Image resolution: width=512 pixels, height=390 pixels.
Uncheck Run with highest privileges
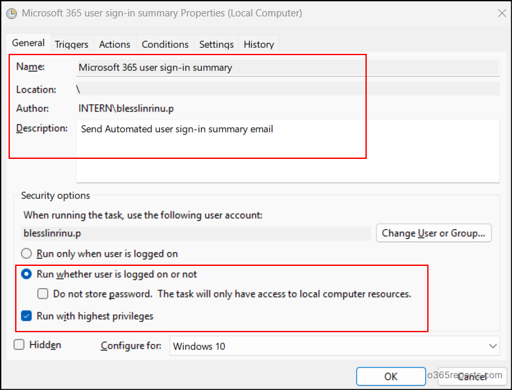(x=27, y=316)
